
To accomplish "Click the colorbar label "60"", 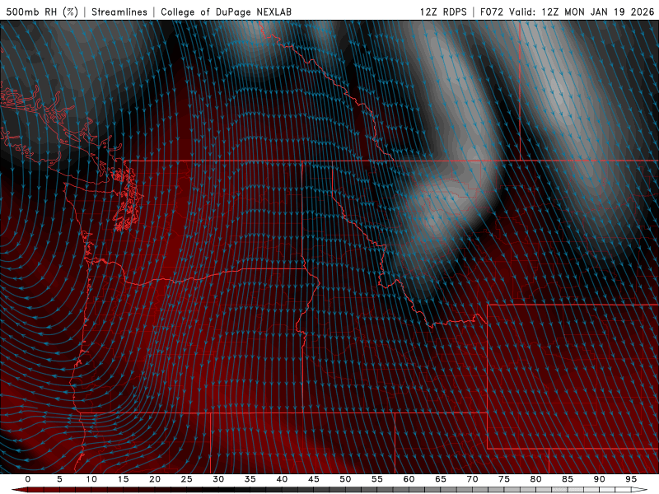I will point(409,479).
